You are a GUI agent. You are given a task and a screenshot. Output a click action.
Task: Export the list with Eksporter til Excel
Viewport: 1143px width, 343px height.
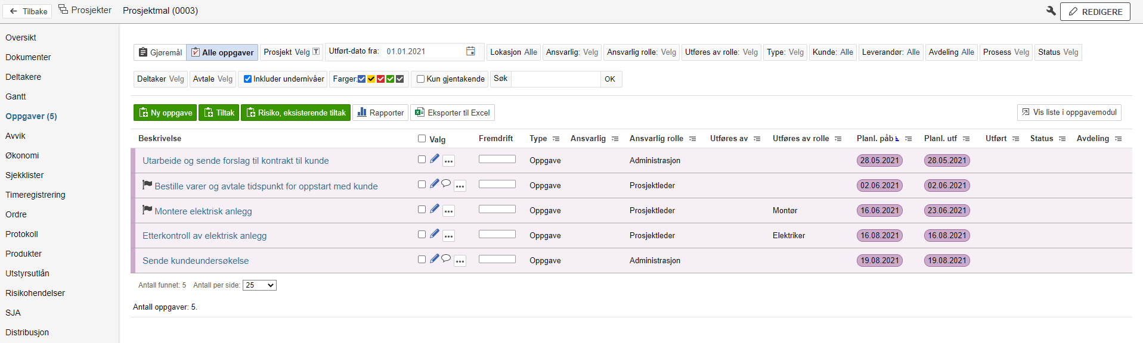[452, 113]
